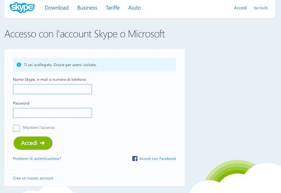Click the page heading "Accesso con l'account Skype o Microsoft"
Viewport: 281px width, 193px height.
85,34
